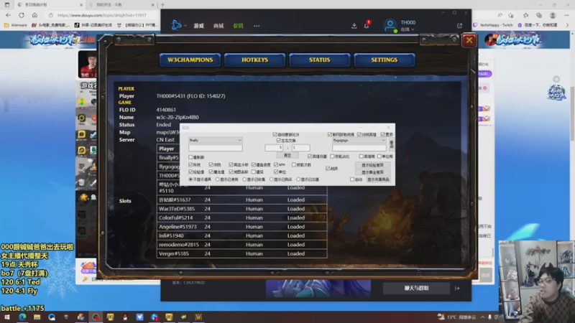Select the Verger#5185 row in slots table
This screenshot has height=323, width=575.
tap(241, 253)
